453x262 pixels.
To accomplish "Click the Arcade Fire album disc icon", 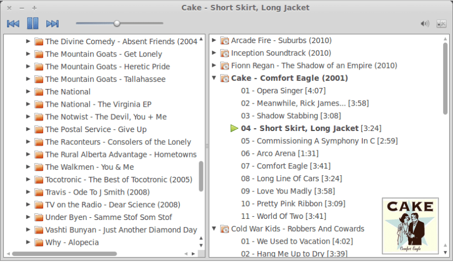I will (x=225, y=41).
